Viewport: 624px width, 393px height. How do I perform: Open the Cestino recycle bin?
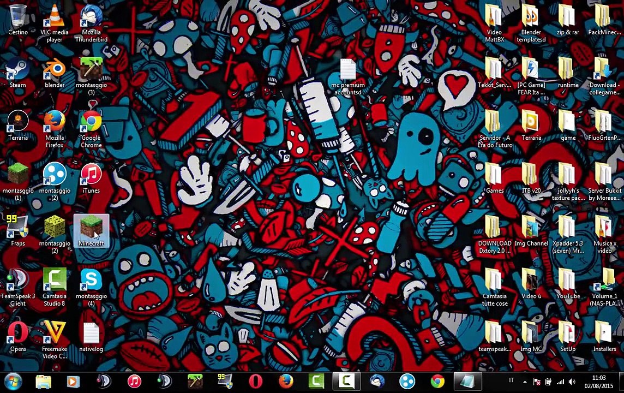click(x=18, y=20)
